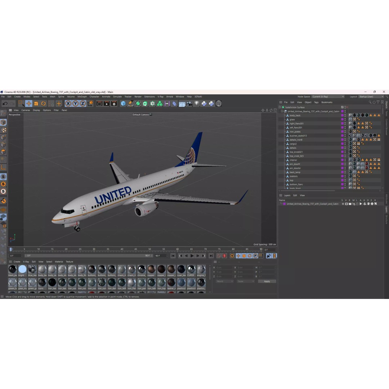Click the Objects side tab
The image size is (389, 389).
[x=386, y=105]
